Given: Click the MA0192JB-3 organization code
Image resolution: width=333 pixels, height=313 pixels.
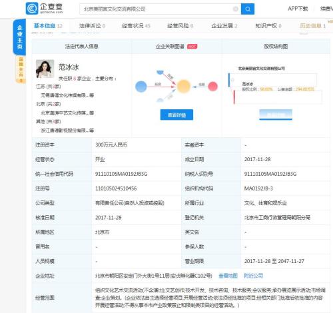Looking at the screenshot, I should point(258,188).
